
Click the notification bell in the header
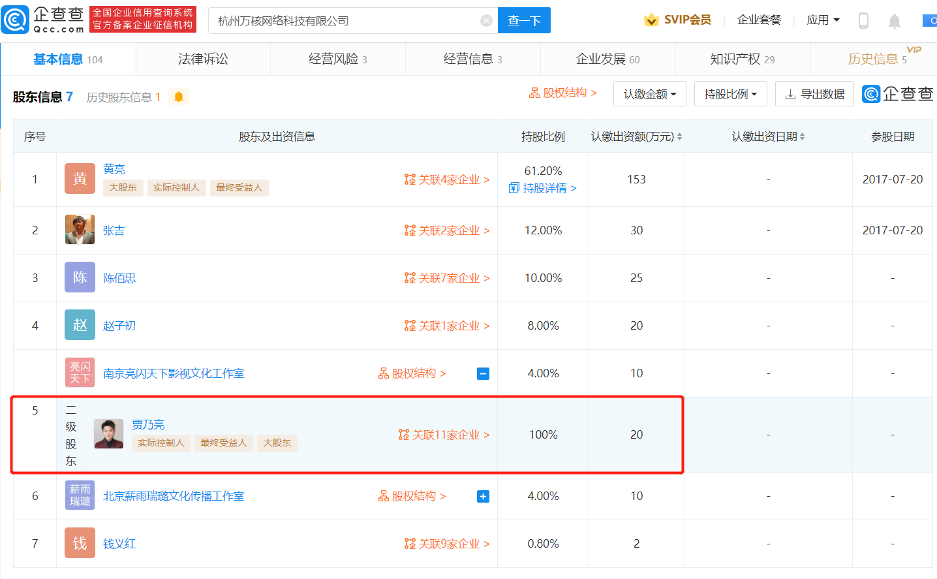pos(894,21)
